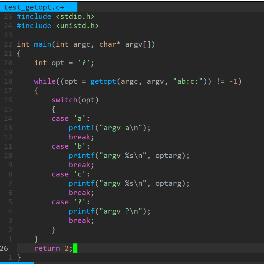Click the blue scrollbar at the bottom left
Screen dimensions: 264x264
(17, 263)
